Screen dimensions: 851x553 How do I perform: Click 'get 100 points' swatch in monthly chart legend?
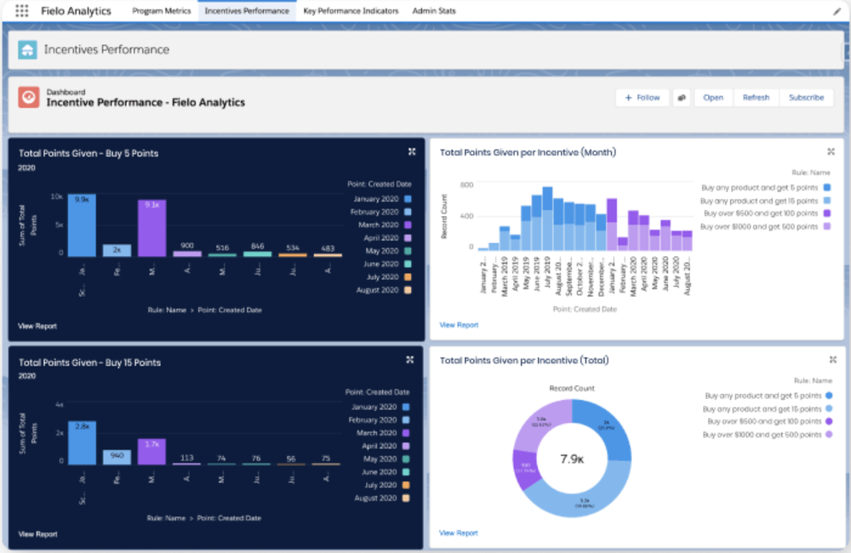pos(826,214)
